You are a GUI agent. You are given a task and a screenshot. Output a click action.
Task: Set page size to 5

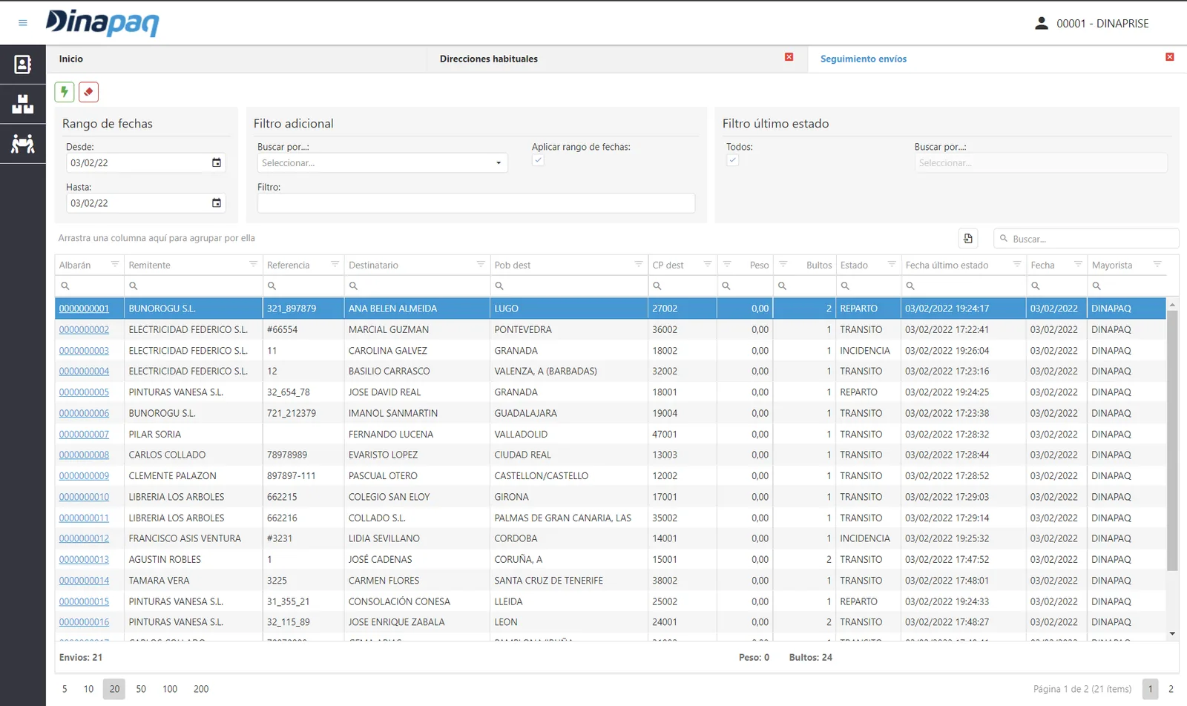tap(65, 689)
